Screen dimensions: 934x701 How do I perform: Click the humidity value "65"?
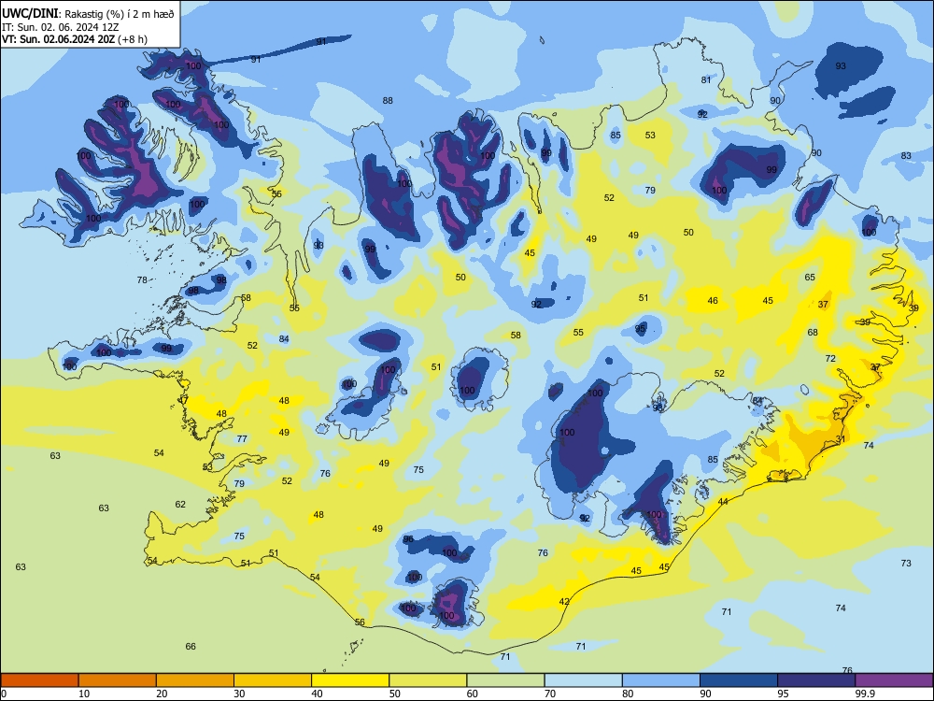pyautogui.click(x=810, y=278)
